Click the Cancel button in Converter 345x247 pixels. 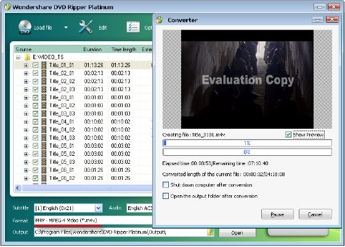(315, 214)
